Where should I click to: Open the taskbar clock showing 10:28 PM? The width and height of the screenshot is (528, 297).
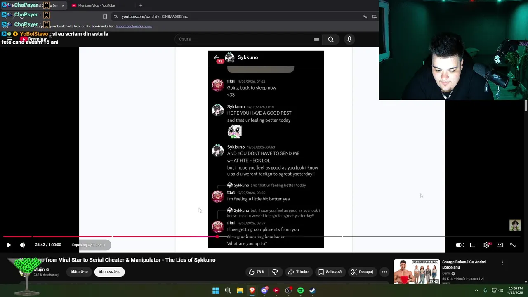(516, 290)
